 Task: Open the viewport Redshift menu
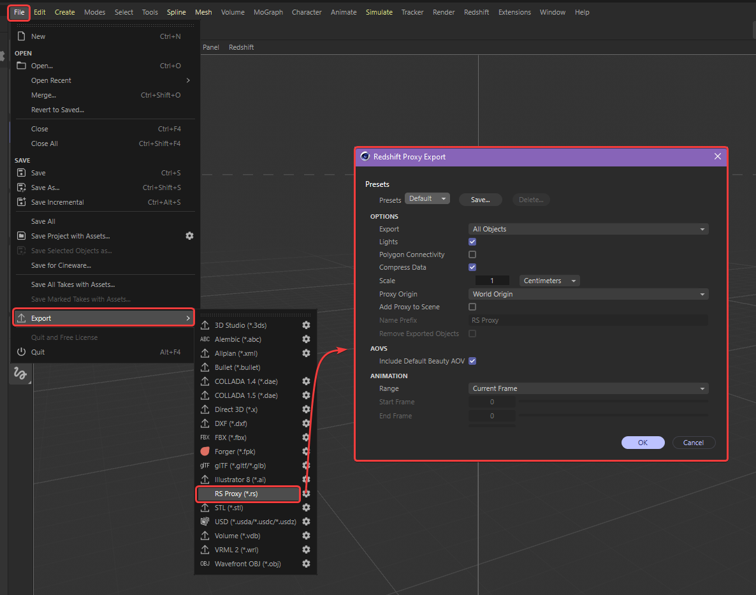[241, 47]
